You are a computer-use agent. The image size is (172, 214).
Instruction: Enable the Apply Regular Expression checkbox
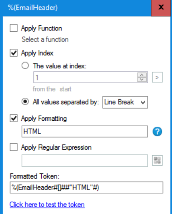[14, 147]
